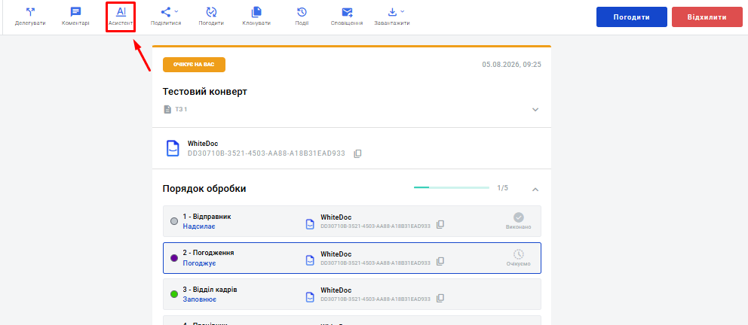Open Сповіщення notifications

tap(347, 17)
